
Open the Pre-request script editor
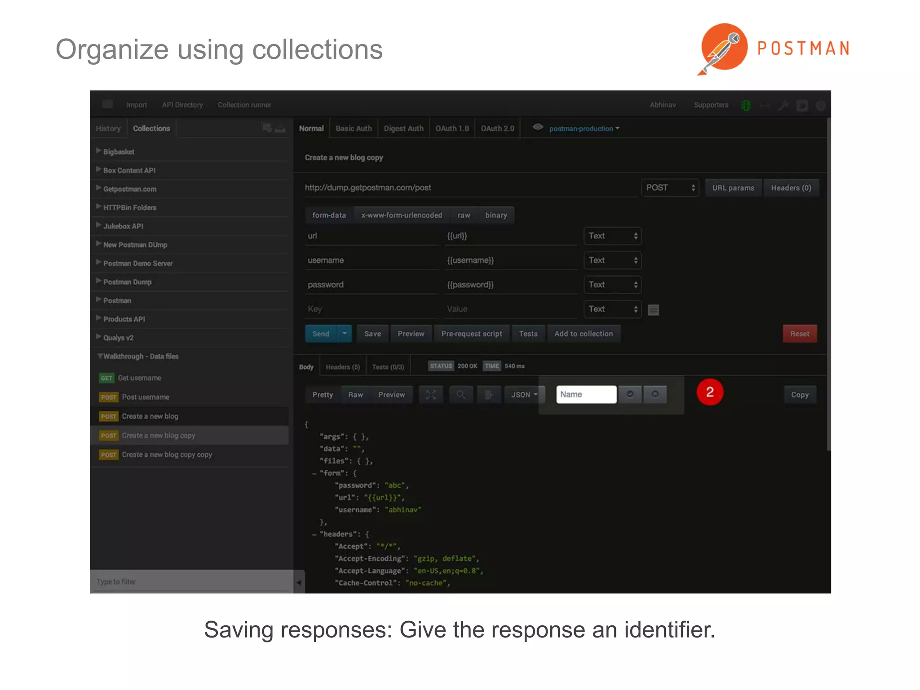click(x=472, y=333)
